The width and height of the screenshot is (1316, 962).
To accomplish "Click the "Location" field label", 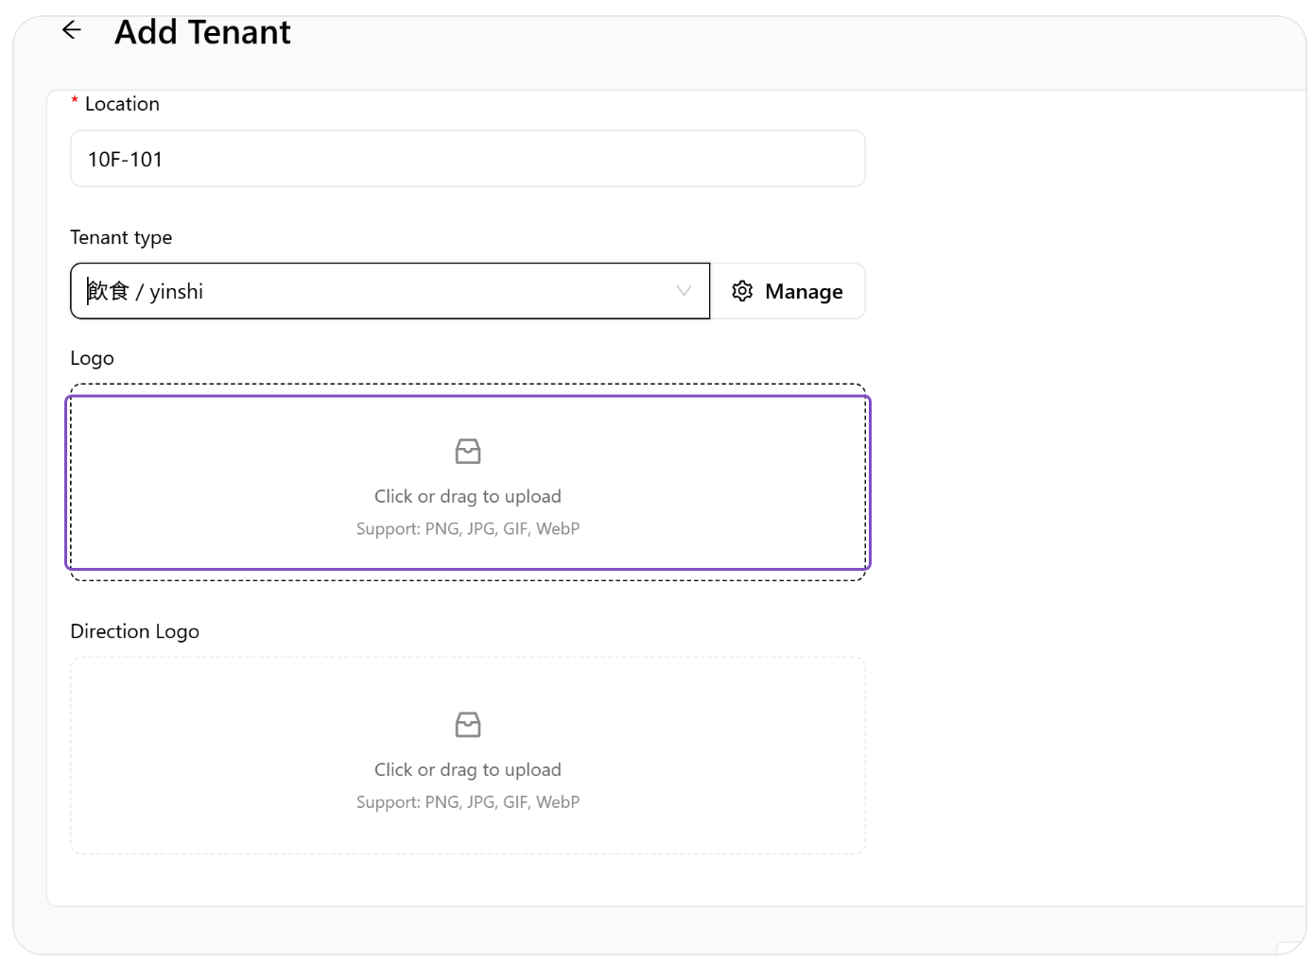I will tap(122, 104).
